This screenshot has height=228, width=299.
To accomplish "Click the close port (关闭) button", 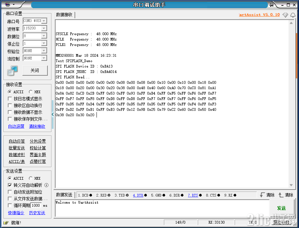I will coord(35,71).
